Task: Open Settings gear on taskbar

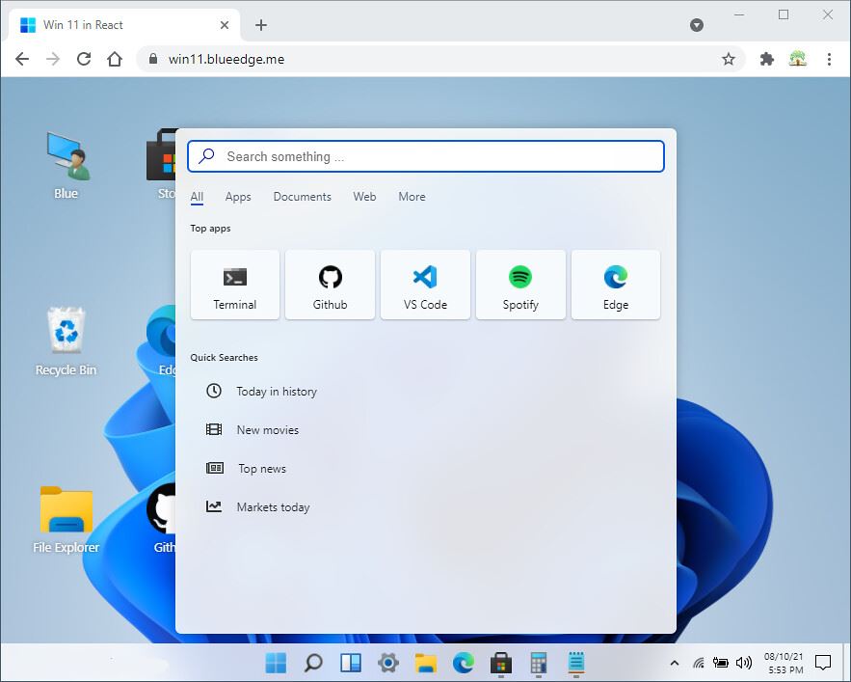Action: click(388, 663)
